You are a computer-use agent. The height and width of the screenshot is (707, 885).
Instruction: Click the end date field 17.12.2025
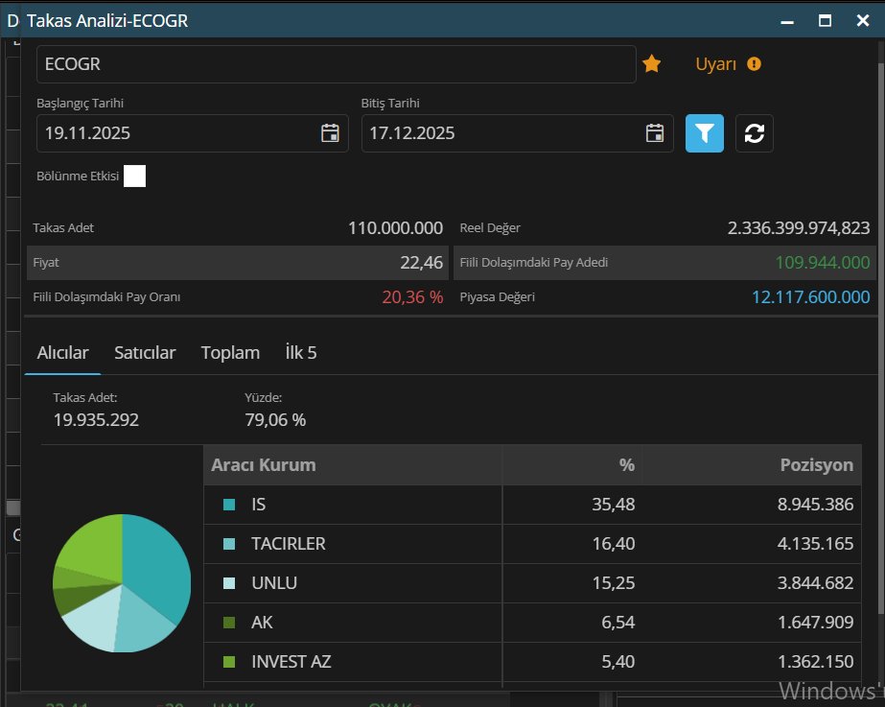[x=518, y=133]
